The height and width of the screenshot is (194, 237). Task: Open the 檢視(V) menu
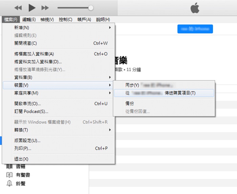click(x=47, y=20)
